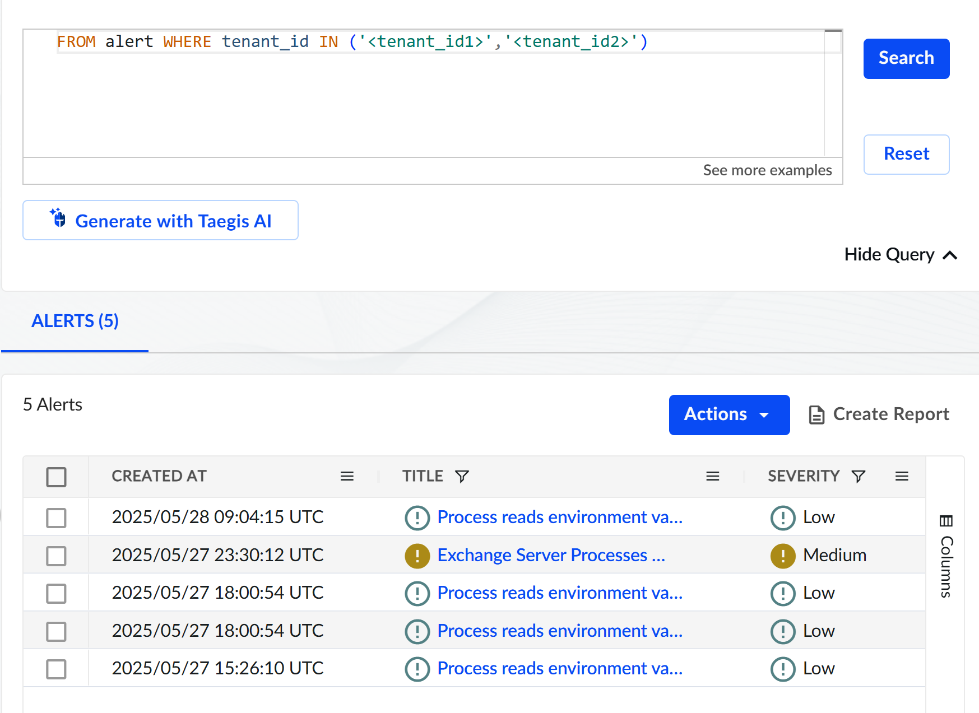Click the Hide Query chevron icon
Screen dimensions: 979x713
point(950,255)
